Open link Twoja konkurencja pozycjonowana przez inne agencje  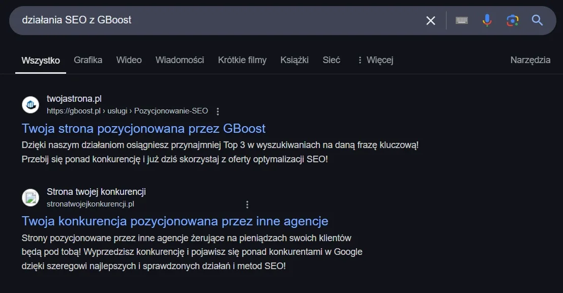[x=175, y=221]
